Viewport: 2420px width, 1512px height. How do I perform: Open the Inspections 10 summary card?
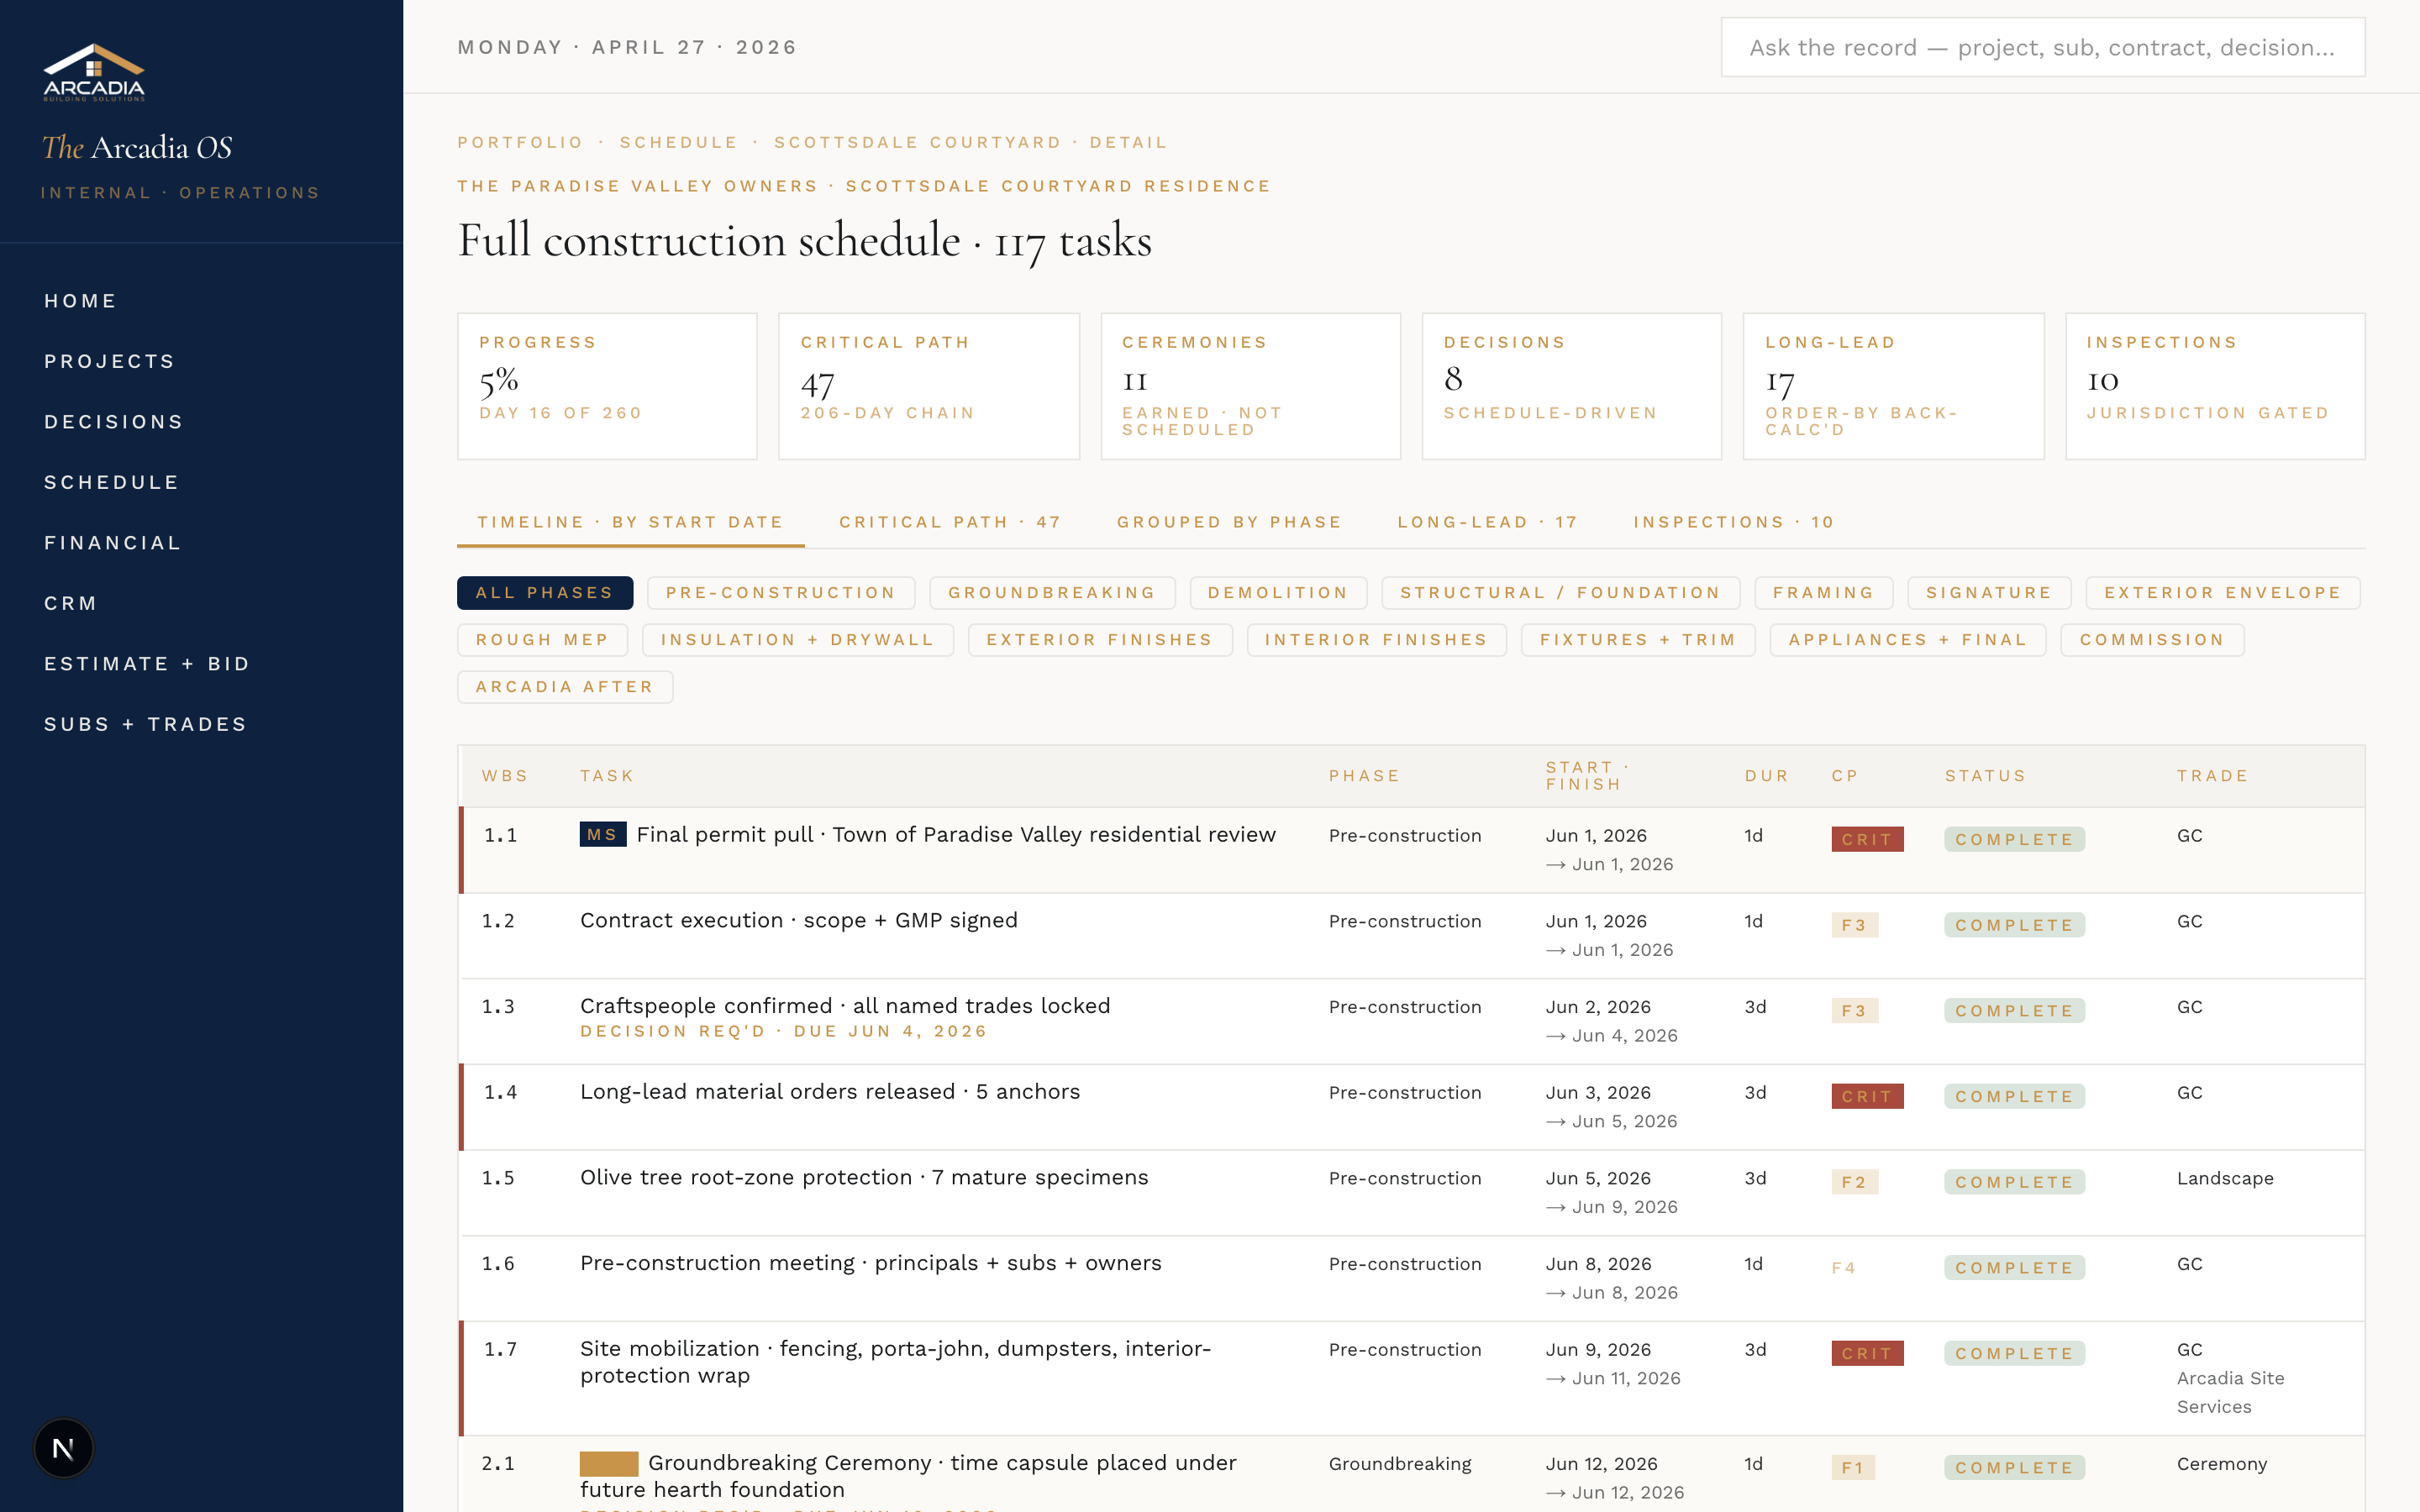coord(2215,386)
